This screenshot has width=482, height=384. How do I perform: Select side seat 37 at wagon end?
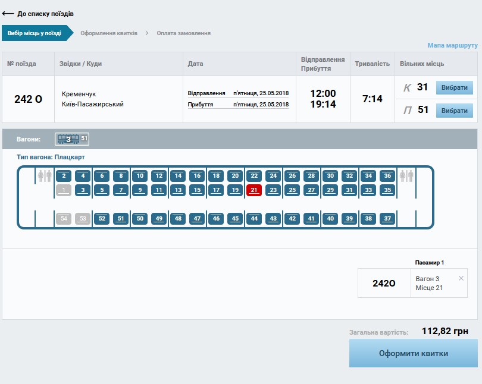pyautogui.click(x=387, y=218)
